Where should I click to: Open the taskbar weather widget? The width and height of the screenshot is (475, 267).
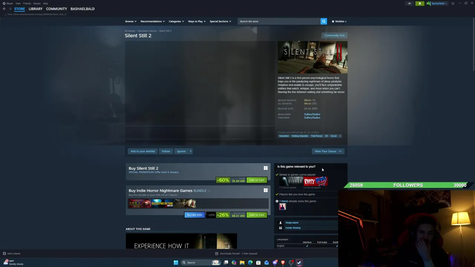(x=13, y=263)
